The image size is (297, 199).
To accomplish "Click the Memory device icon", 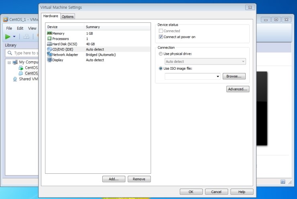I will pyautogui.click(x=49, y=33).
